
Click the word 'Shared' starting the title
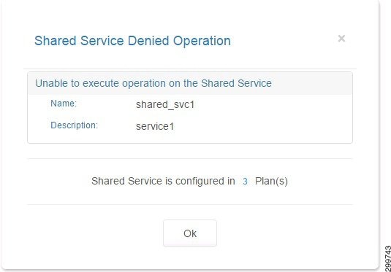point(55,41)
